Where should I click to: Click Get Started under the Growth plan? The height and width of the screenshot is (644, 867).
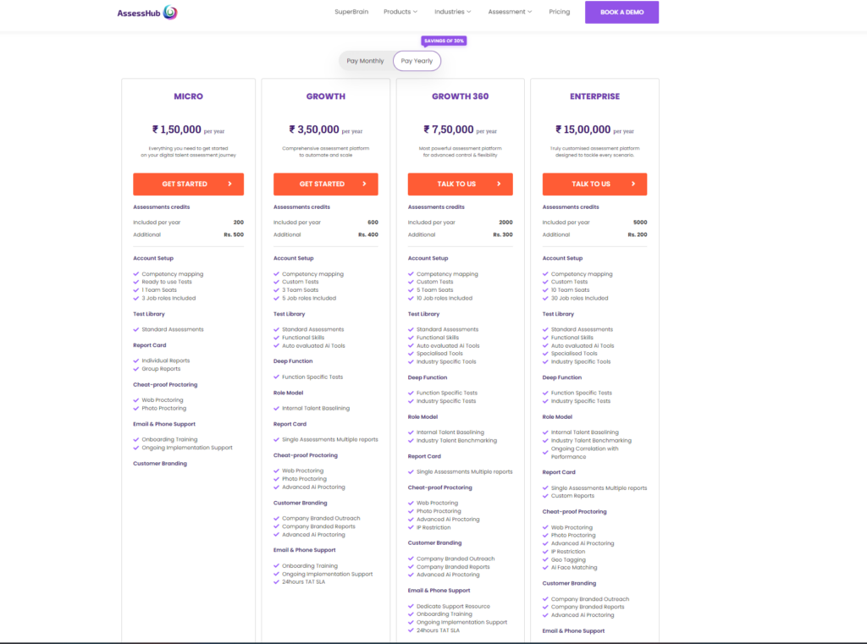(325, 184)
